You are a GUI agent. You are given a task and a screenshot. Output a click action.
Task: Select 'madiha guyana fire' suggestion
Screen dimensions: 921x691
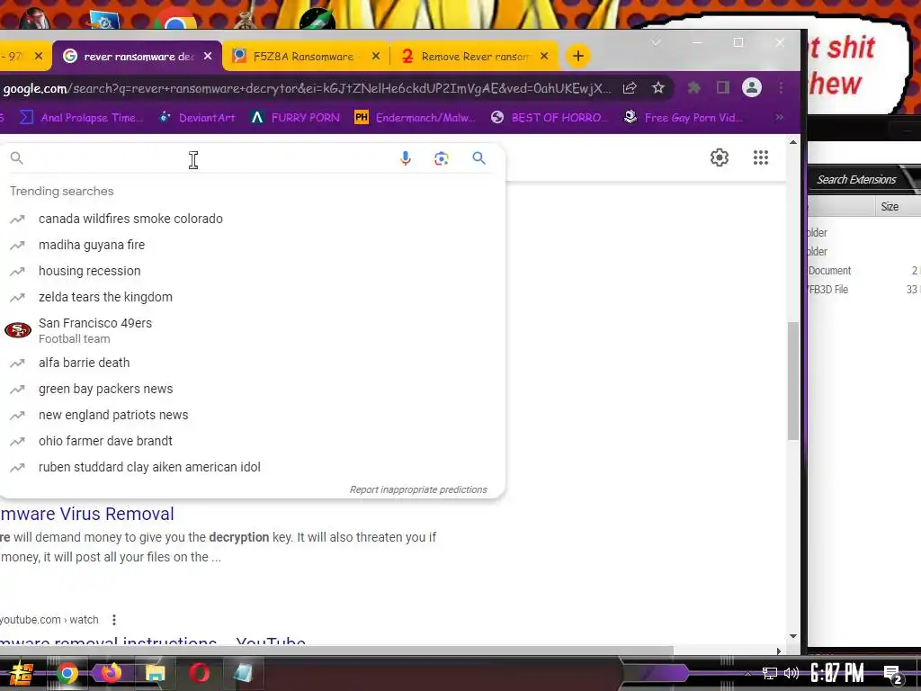[253, 245]
